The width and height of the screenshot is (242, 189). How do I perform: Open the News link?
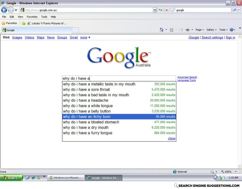(x=51, y=37)
